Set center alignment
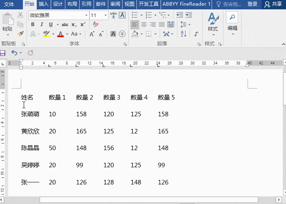The image size is (286, 204). [144, 24]
